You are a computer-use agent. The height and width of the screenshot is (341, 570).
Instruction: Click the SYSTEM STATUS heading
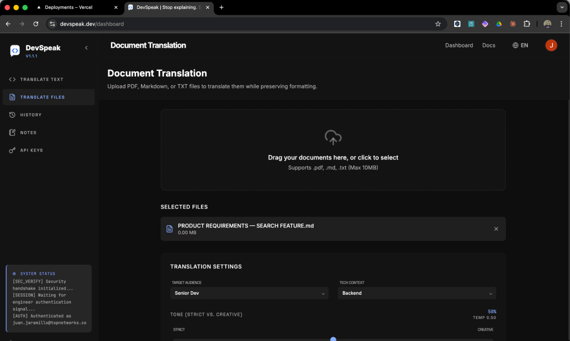(38, 274)
